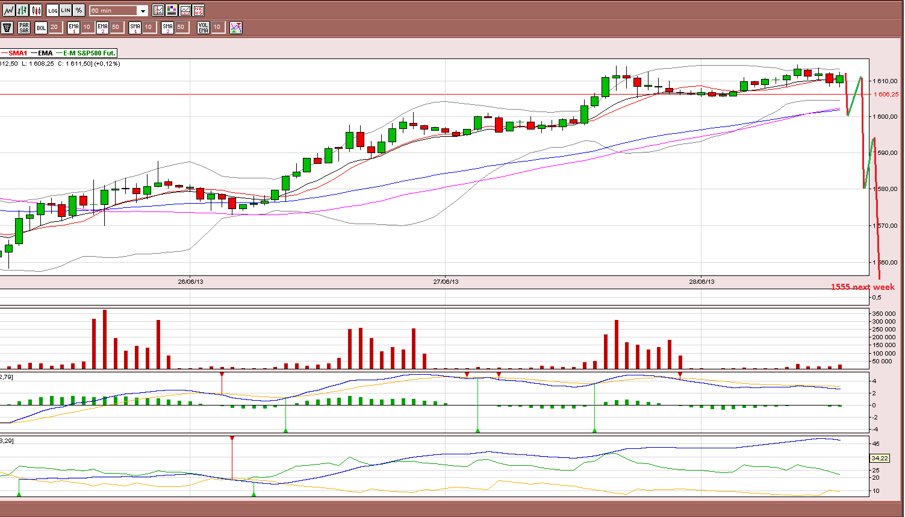This screenshot has width=905, height=517.
Task: Edit the EMA 1 period field
Action: (x=87, y=27)
